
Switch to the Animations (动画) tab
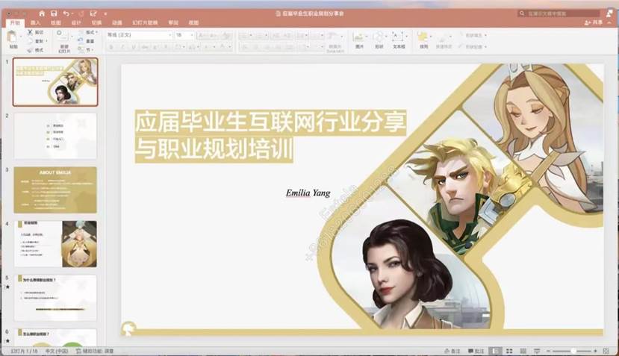(116, 23)
